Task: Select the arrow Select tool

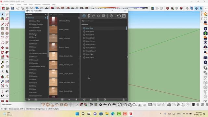Action: click(2, 14)
